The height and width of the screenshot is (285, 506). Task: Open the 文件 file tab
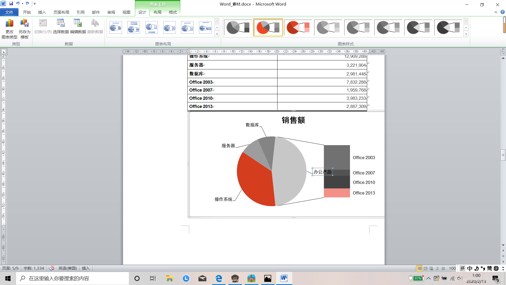[x=9, y=12]
